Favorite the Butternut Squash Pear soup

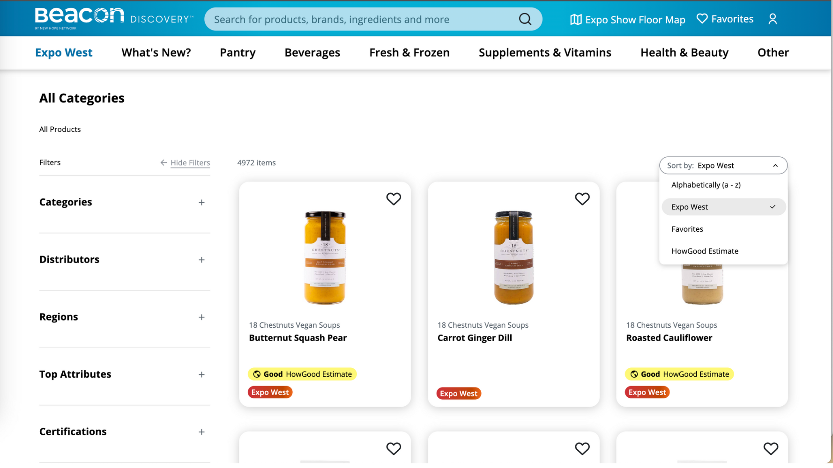pos(394,199)
